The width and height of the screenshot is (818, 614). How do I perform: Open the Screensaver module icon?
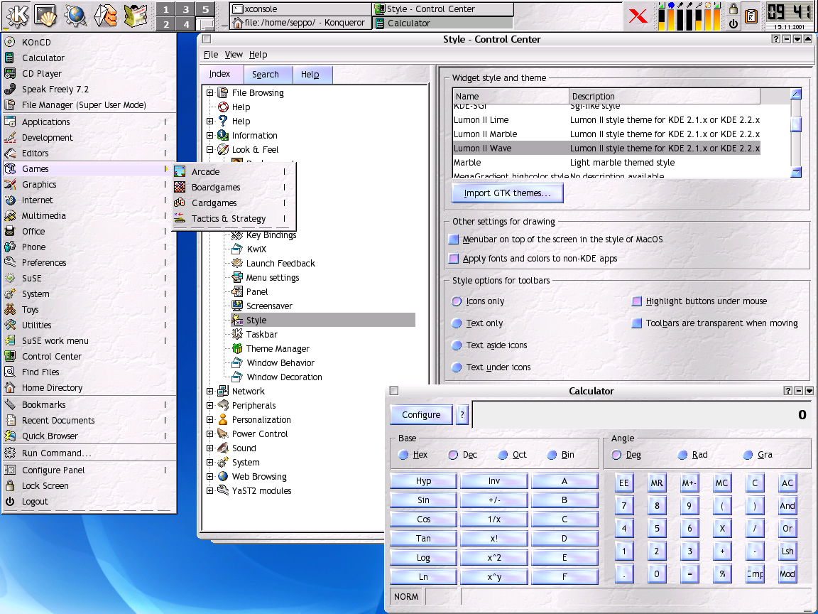coord(237,306)
